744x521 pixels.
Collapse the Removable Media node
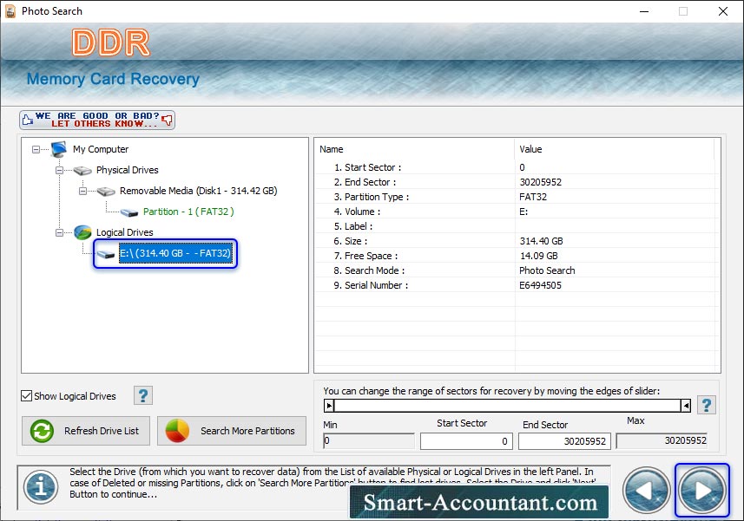pos(82,191)
